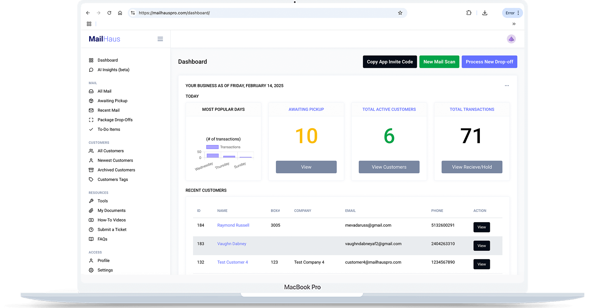Click site info icon in address bar

pos(133,13)
